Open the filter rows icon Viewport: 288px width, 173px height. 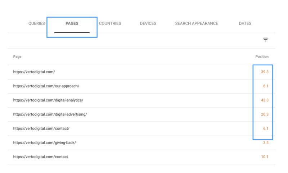(265, 39)
